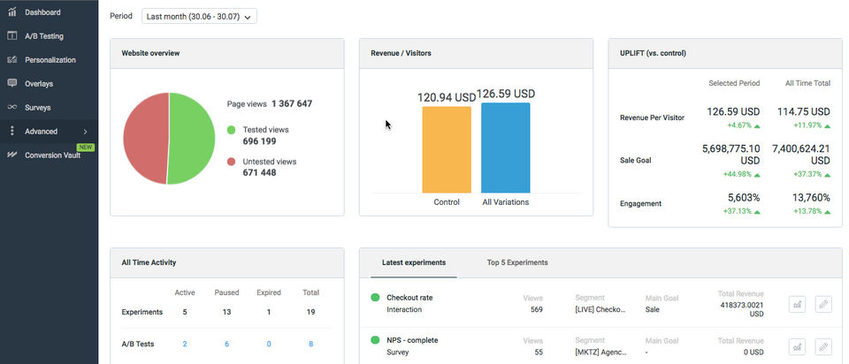Screen dimensions: 849x364
Task: Click the Surveys infinity icon
Action: [x=12, y=108]
